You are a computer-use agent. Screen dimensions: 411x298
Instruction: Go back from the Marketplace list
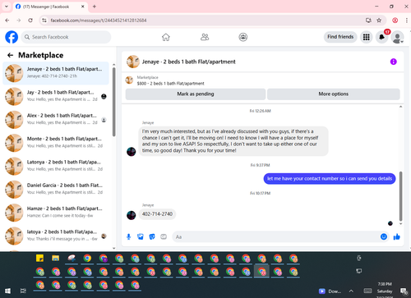point(10,55)
